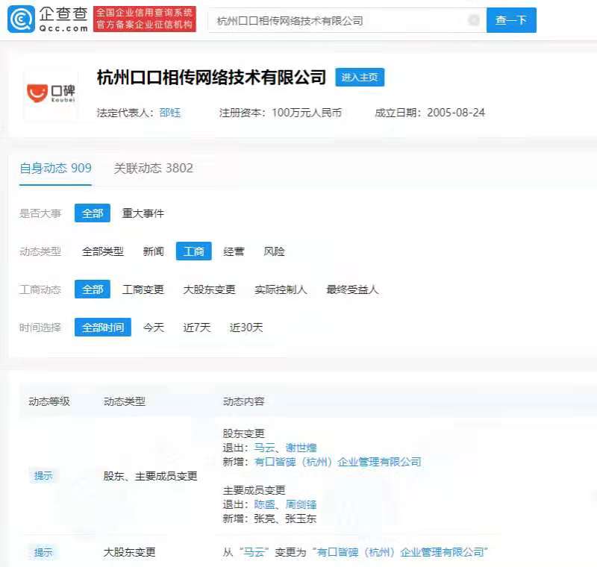Click the 动态内容 column header
The image size is (597, 567).
[244, 401]
